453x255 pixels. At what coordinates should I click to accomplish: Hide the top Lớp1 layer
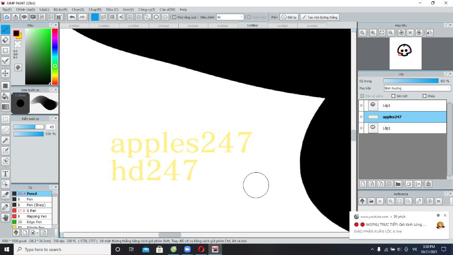click(x=361, y=105)
